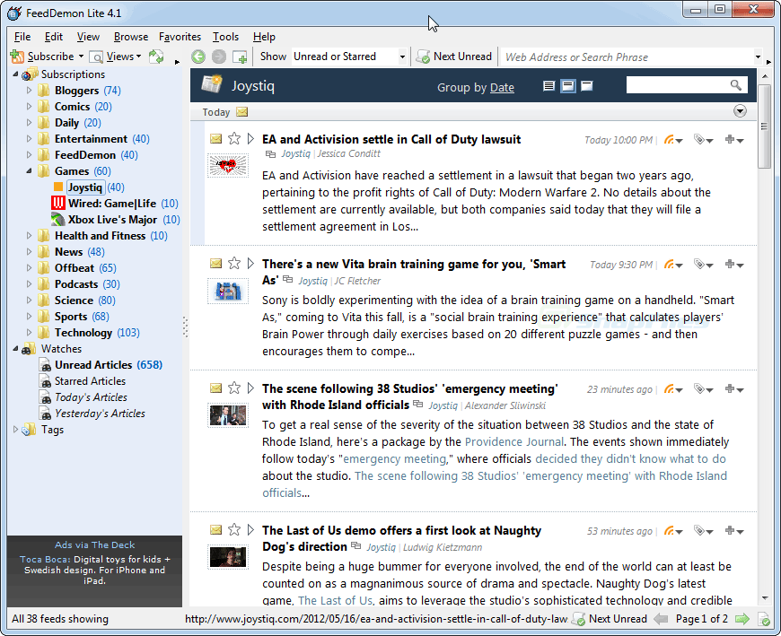Image resolution: width=781 pixels, height=636 pixels.
Task: Go to next page with green arrow
Action: (742, 619)
